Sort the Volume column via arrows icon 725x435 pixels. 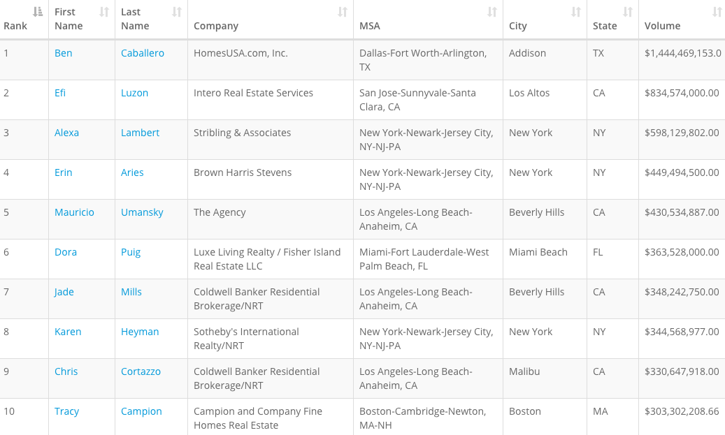click(717, 12)
